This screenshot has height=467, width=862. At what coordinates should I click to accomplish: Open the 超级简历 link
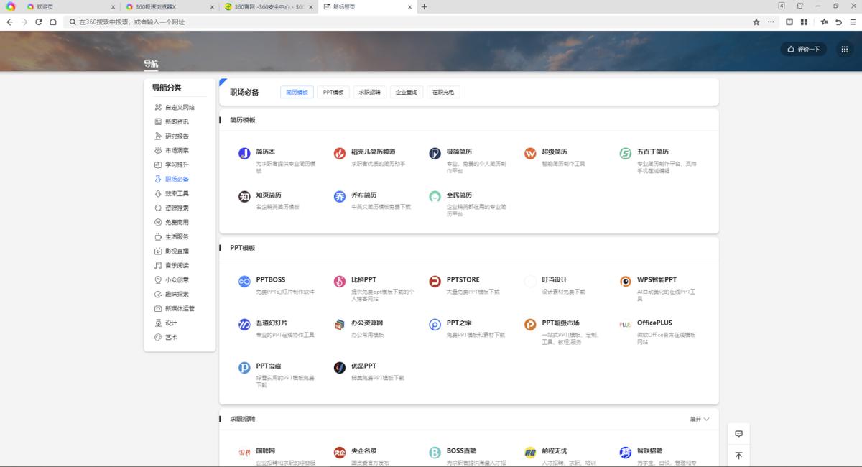[554, 152]
